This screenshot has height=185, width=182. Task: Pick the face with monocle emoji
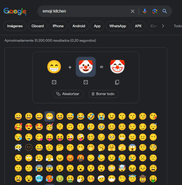pyautogui.click(x=153, y=148)
